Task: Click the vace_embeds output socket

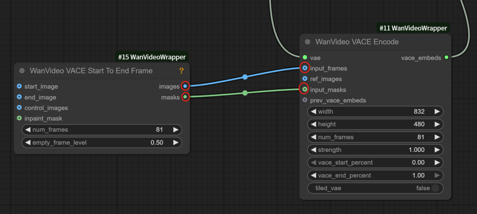Action: (x=446, y=58)
